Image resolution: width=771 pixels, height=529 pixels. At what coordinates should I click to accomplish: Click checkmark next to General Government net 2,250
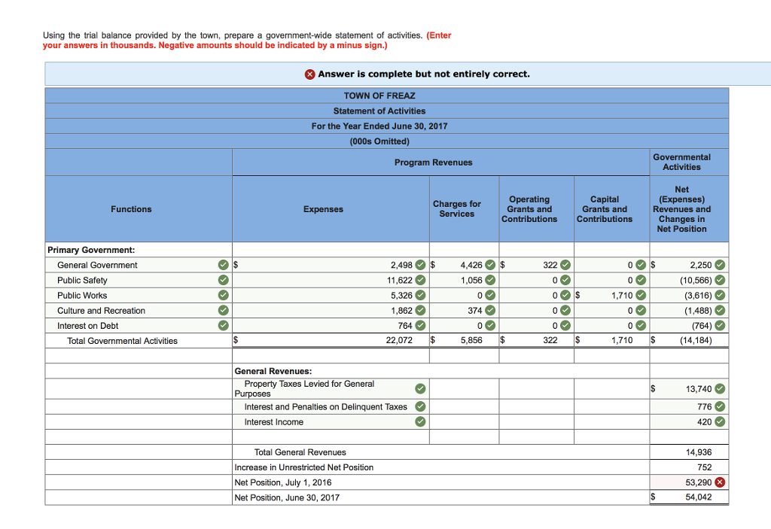pos(719,265)
